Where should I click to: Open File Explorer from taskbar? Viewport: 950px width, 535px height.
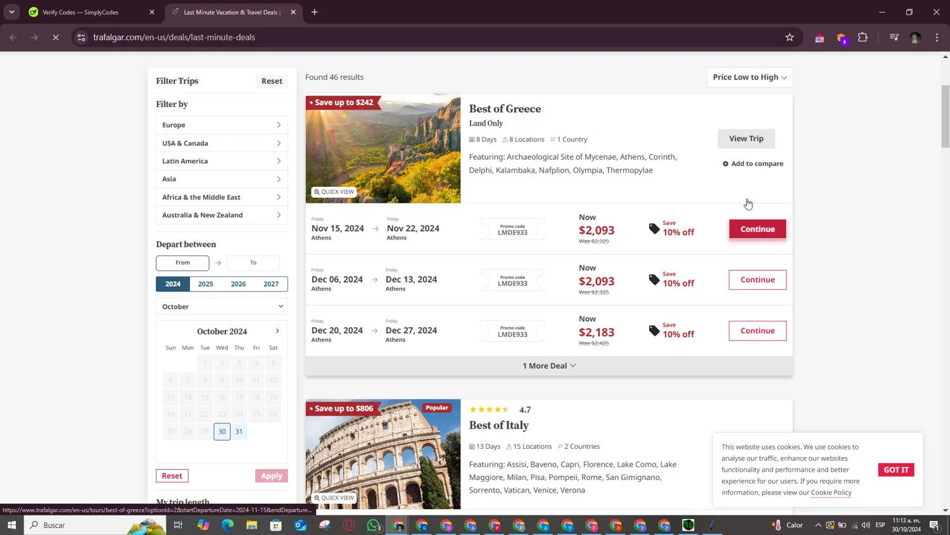click(251, 525)
